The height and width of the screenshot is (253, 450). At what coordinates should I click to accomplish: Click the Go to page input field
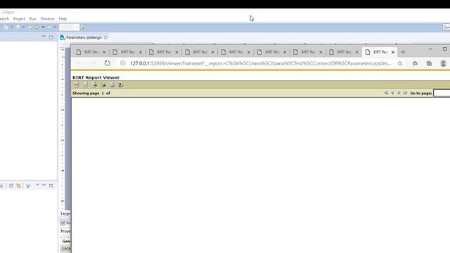[442, 93]
